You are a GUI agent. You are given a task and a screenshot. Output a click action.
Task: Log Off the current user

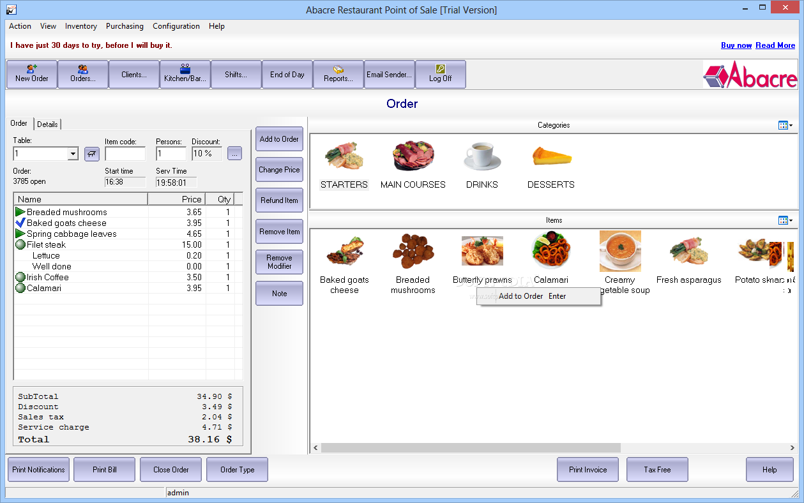point(441,74)
